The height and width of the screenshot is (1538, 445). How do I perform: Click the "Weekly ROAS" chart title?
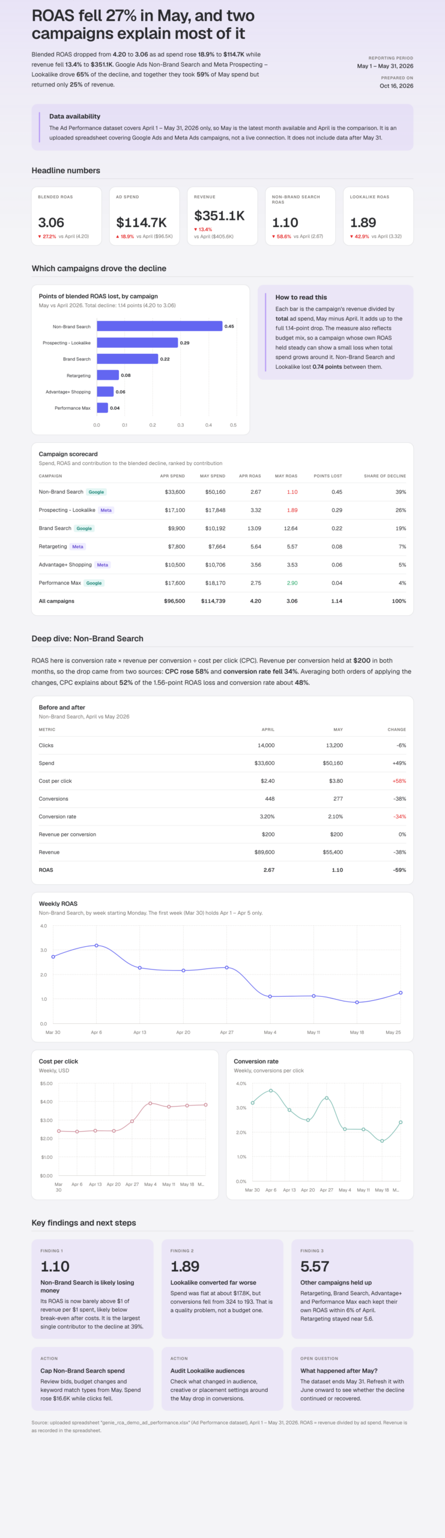coord(58,904)
